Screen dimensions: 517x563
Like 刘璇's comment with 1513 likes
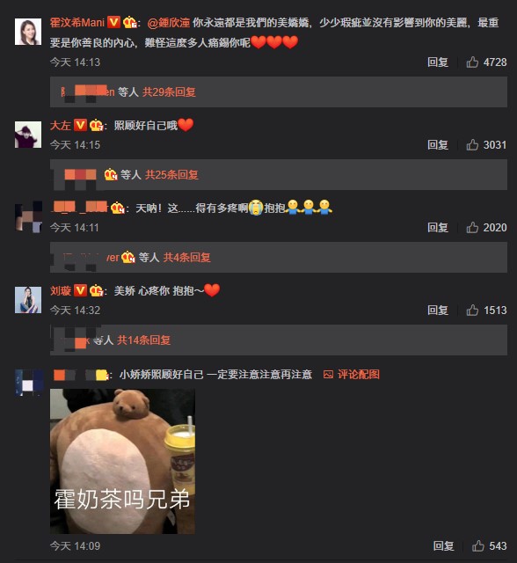tap(472, 310)
